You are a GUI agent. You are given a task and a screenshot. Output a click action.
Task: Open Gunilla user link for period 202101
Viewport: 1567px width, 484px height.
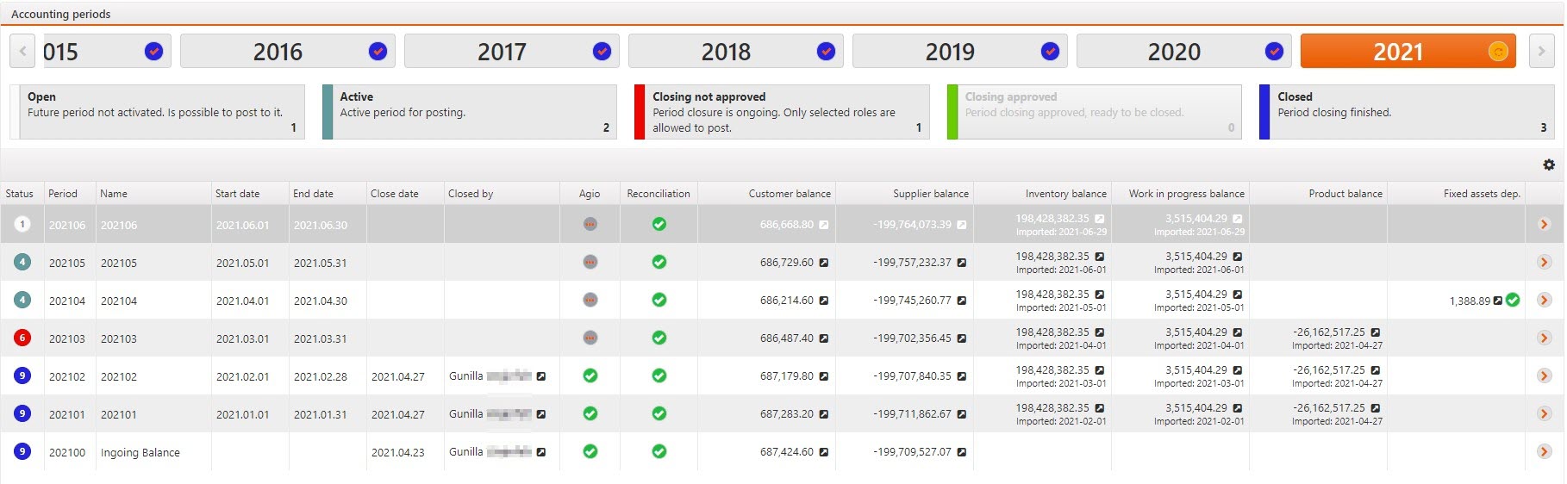click(541, 414)
